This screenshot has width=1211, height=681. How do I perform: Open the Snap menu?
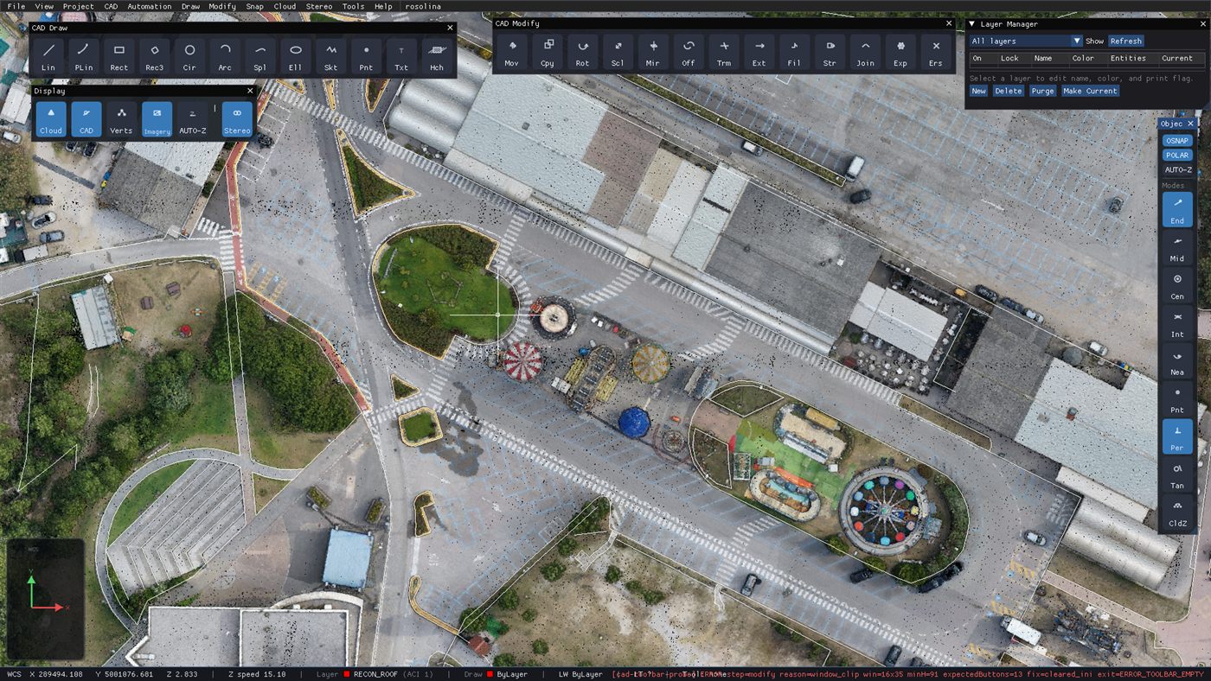pos(254,6)
